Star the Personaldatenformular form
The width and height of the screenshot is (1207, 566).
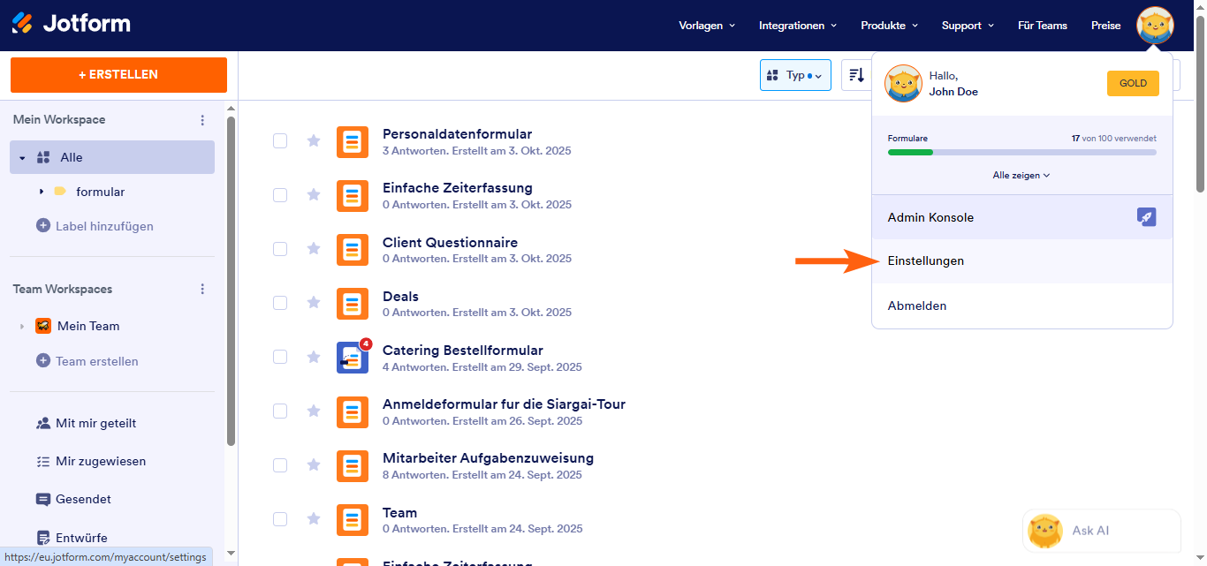313,140
